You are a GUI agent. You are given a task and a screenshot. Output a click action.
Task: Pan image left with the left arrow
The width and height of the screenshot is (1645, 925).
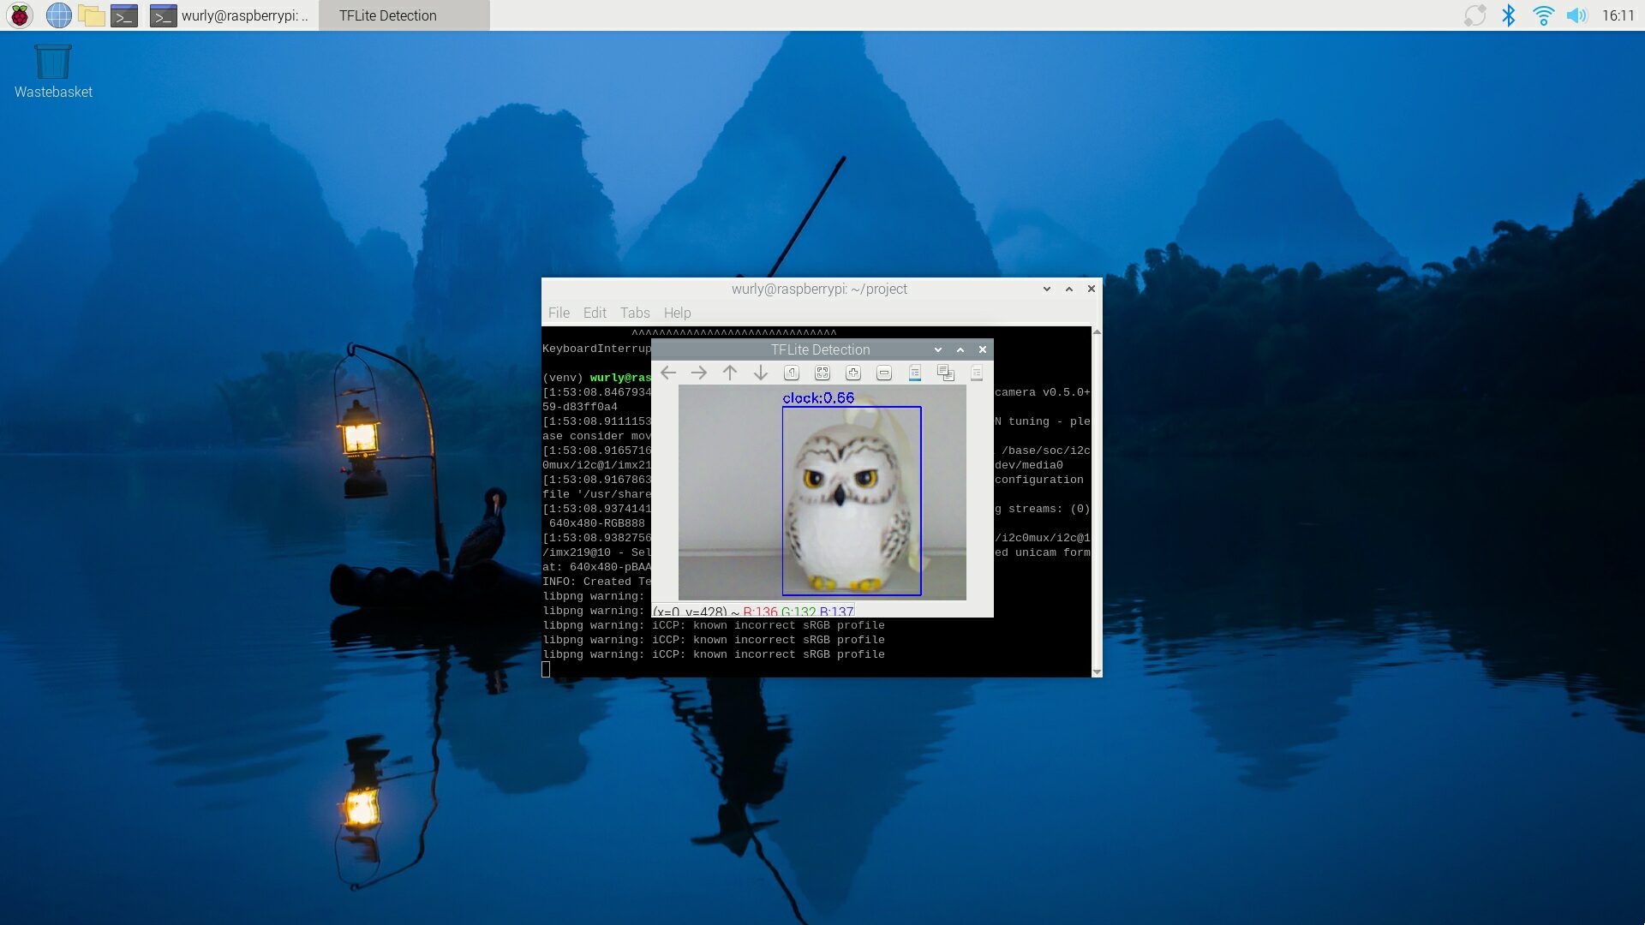[668, 373]
